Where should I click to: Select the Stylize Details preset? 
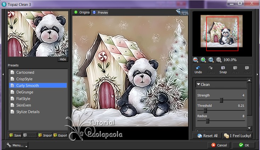click(x=38, y=112)
